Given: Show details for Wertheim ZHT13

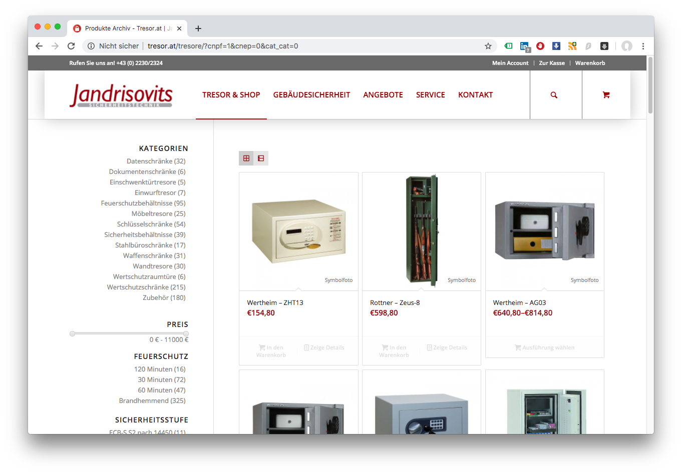Looking at the screenshot, I should (x=324, y=347).
